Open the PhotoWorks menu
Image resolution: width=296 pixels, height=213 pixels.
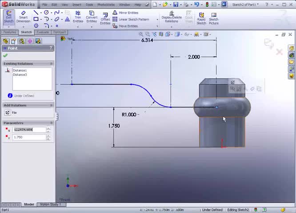[106, 4]
